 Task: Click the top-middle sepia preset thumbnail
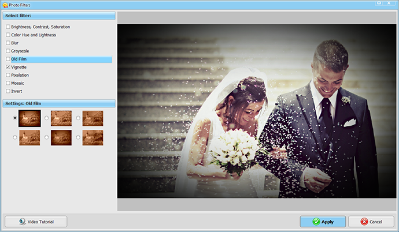coord(61,118)
